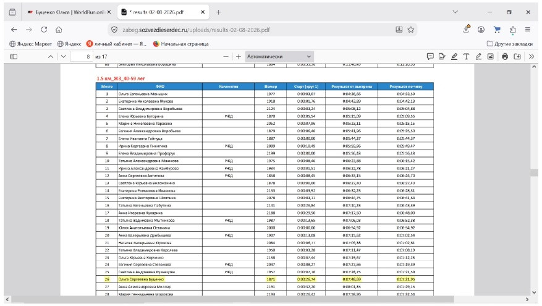Go back one page

click(x=14, y=30)
